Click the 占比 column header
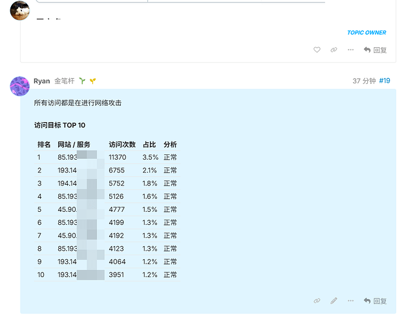The image size is (415, 323). (x=149, y=145)
